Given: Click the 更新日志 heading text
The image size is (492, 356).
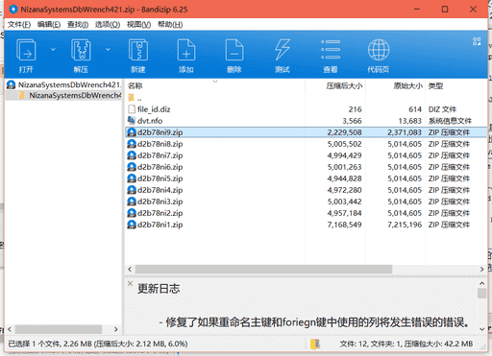Looking at the screenshot, I should click(159, 289).
